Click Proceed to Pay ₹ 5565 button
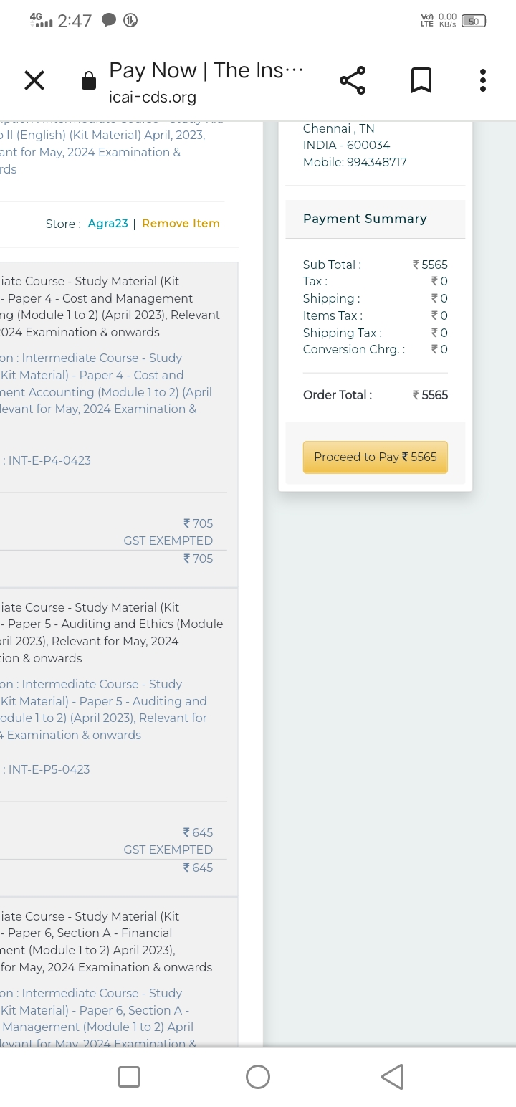Screen dimensions: 516x1107 tap(376, 457)
